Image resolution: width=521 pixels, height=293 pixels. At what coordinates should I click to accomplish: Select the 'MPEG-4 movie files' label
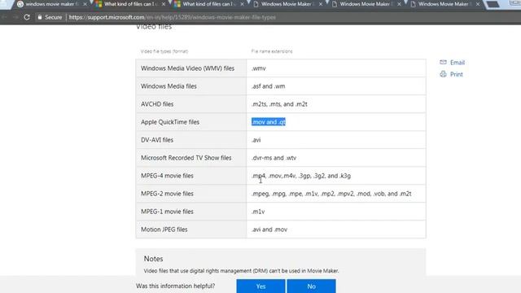pos(167,176)
